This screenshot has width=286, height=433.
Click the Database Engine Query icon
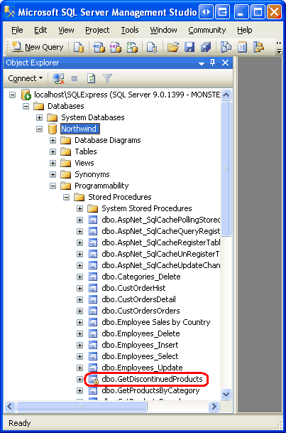pyautogui.click(x=79, y=47)
